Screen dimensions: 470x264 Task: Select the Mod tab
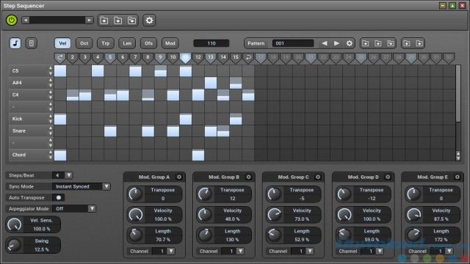(170, 43)
